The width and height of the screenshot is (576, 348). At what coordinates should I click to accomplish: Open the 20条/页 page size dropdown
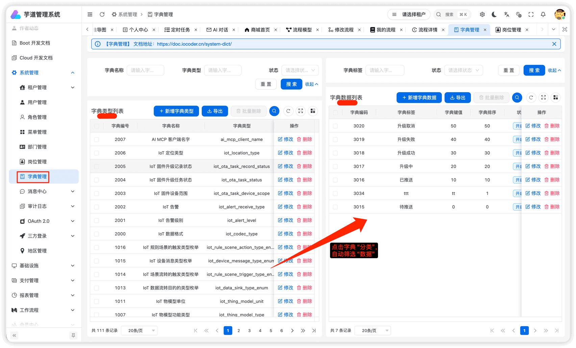(139, 330)
